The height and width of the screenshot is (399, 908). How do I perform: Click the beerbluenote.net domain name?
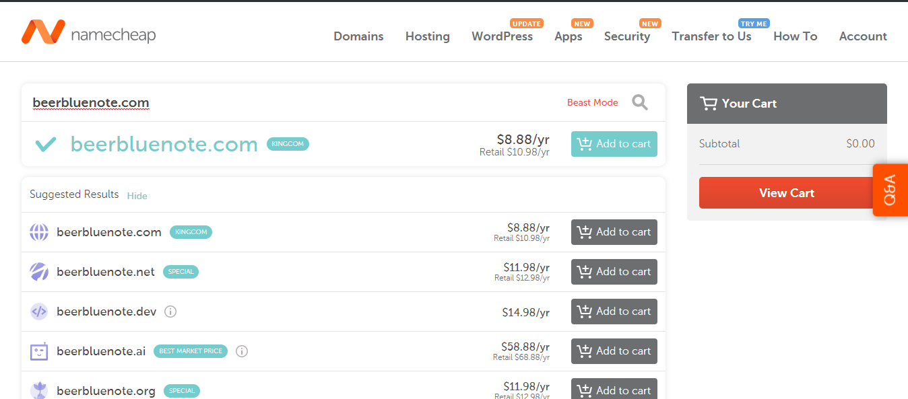point(106,272)
